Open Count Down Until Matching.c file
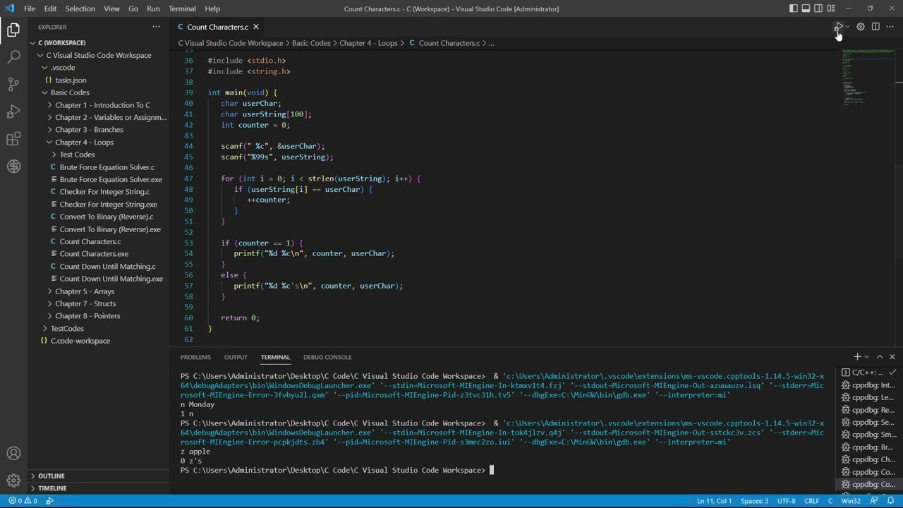903x508 pixels. (99, 267)
